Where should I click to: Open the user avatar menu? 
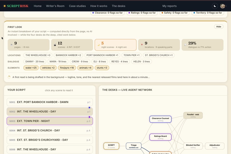coord(222,6)
